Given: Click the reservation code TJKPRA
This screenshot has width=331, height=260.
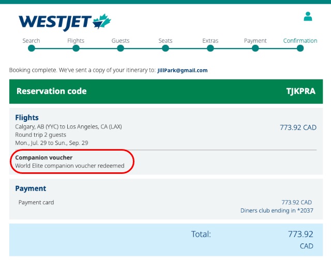Looking at the screenshot, I should point(301,91).
